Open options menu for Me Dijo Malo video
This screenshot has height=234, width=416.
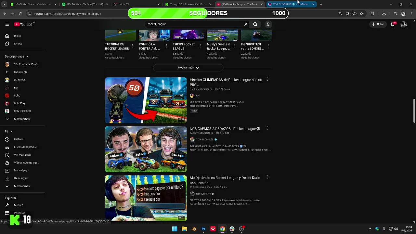[267, 177]
